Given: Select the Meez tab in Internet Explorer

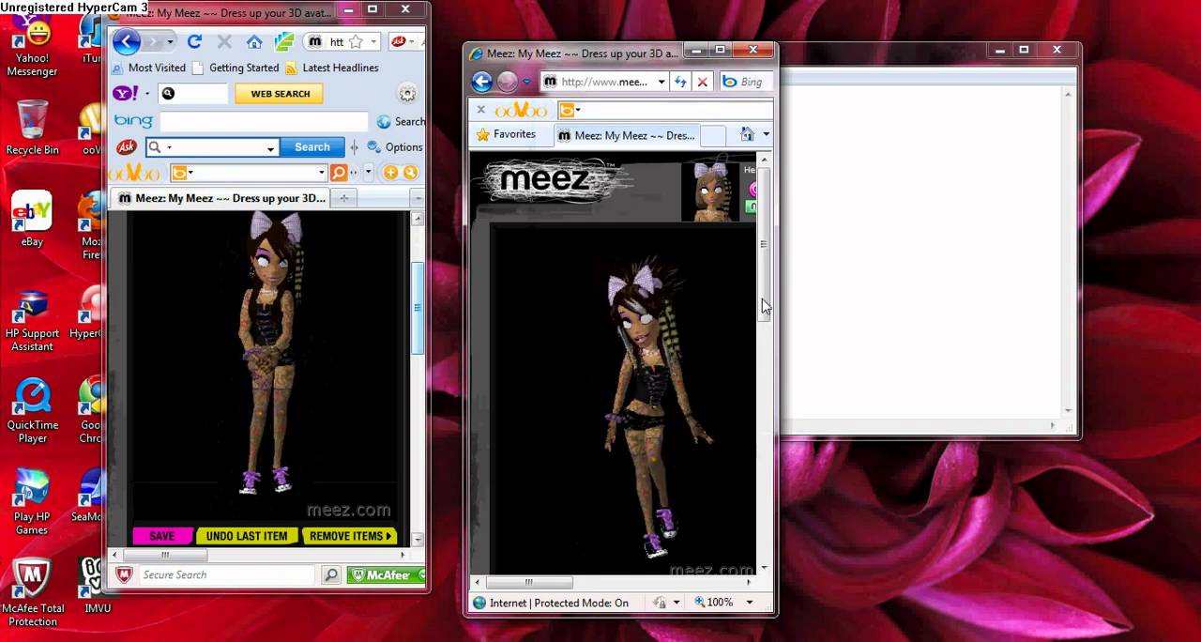Looking at the screenshot, I should [626, 135].
